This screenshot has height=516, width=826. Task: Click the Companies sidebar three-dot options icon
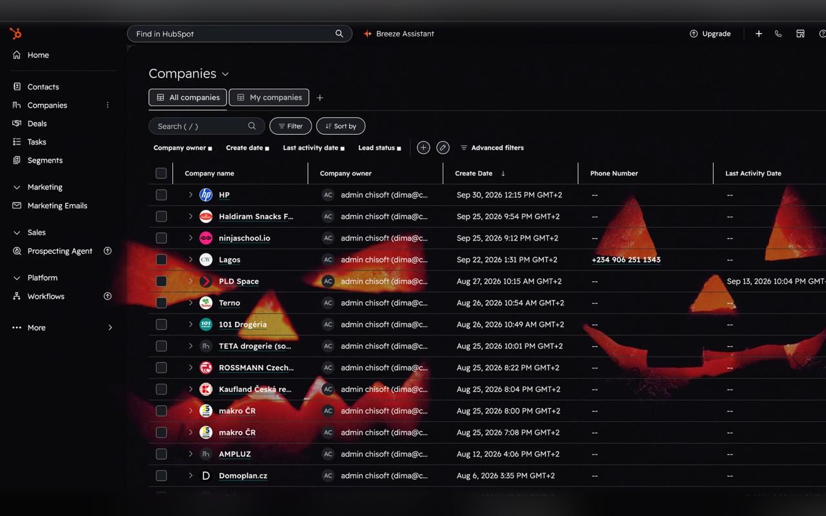click(x=108, y=105)
